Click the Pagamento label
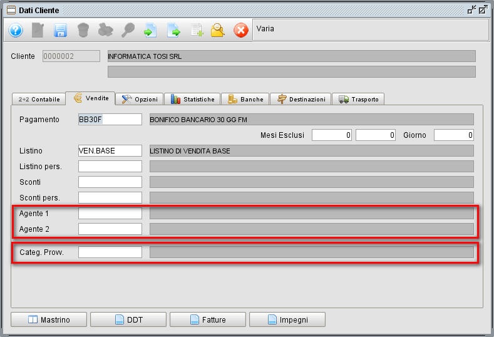The image size is (494, 337). point(39,120)
